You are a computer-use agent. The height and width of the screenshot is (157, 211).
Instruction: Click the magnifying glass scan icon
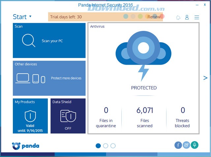click(28, 41)
